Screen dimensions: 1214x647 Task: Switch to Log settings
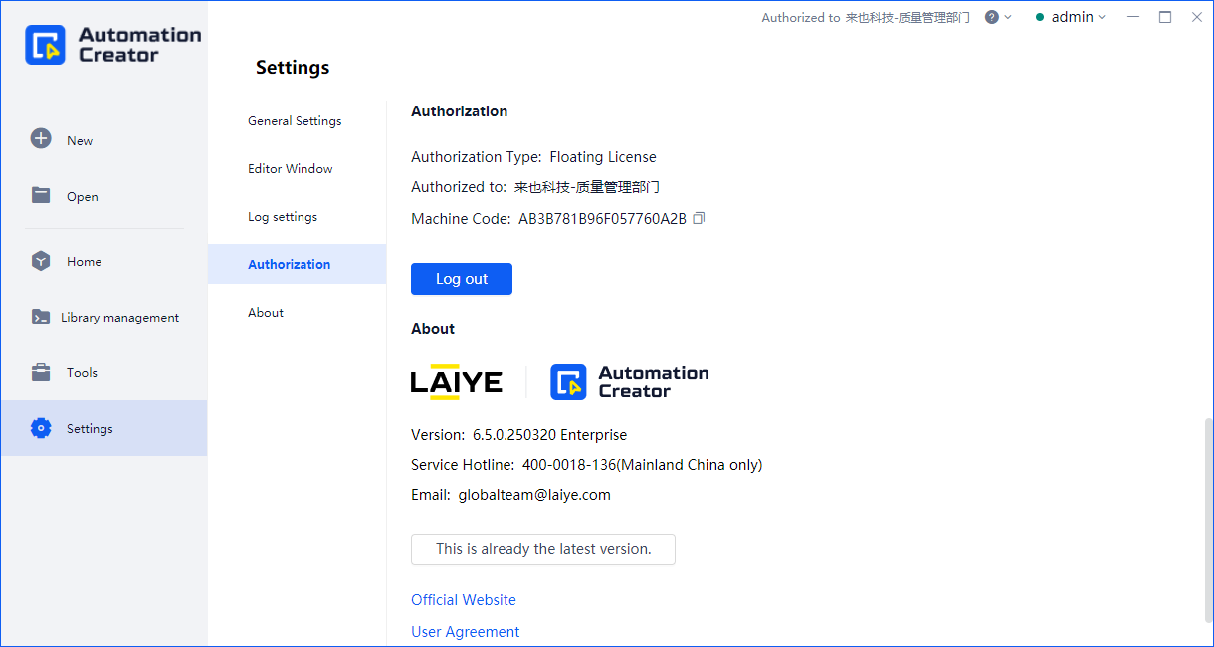click(x=297, y=216)
